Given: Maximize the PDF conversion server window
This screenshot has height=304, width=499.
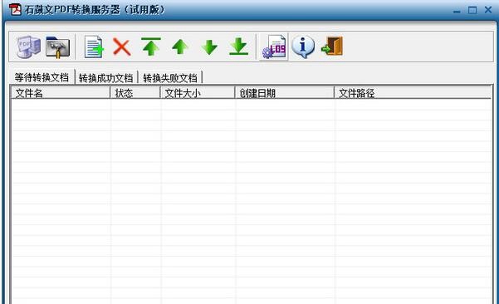Looking at the screenshot, I should pos(472,10).
